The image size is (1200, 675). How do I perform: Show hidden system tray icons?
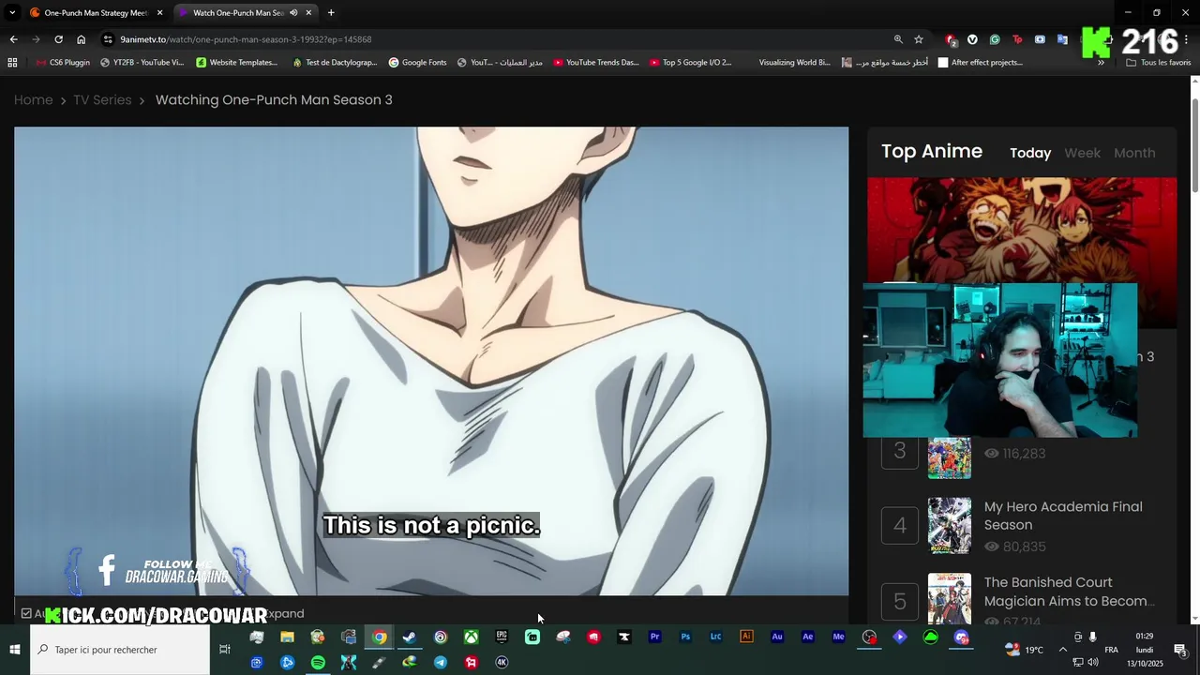click(x=1062, y=650)
